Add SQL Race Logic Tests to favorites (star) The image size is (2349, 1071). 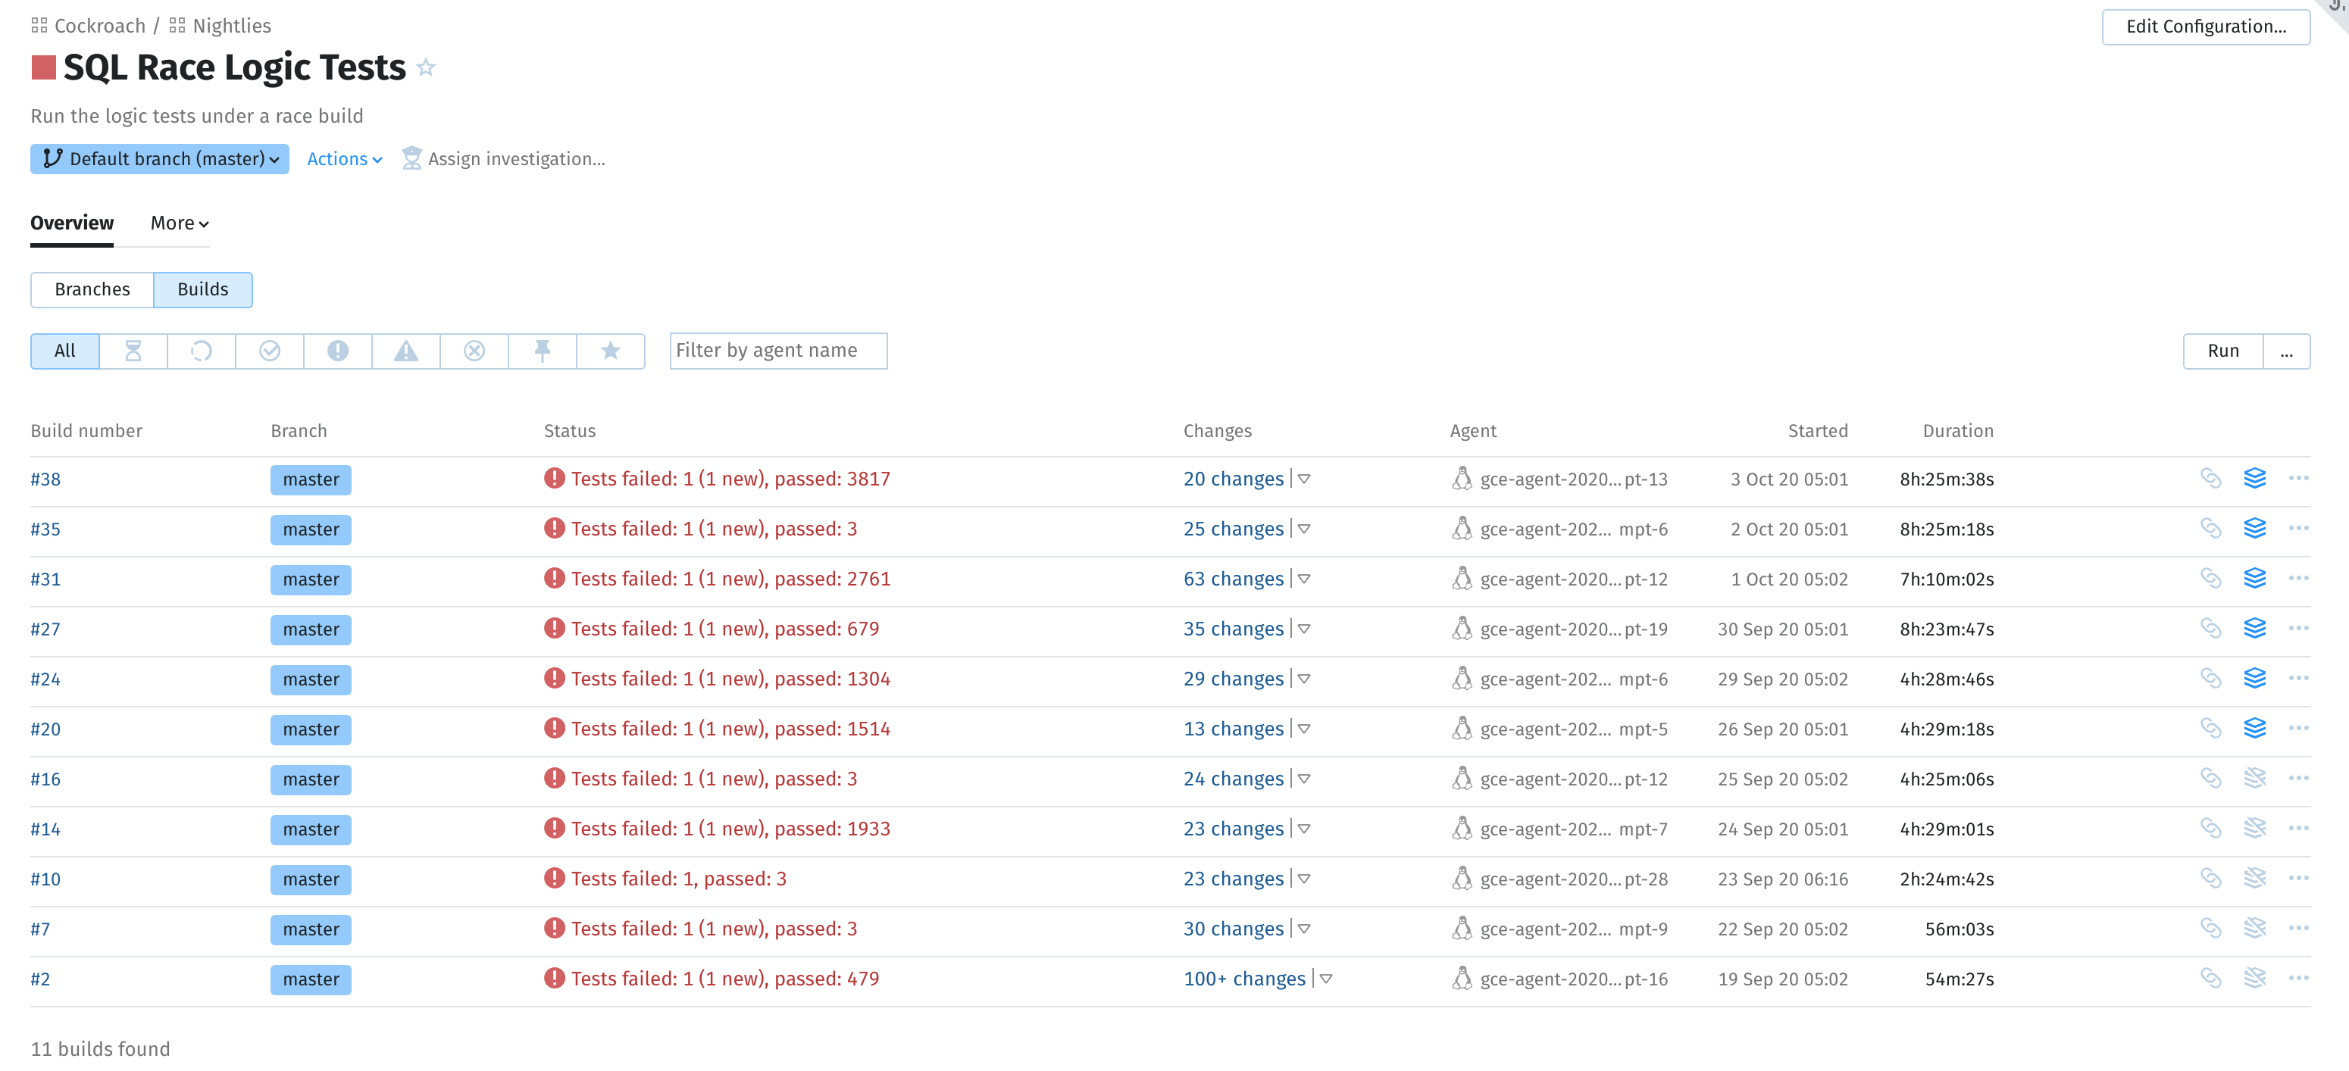pos(425,67)
